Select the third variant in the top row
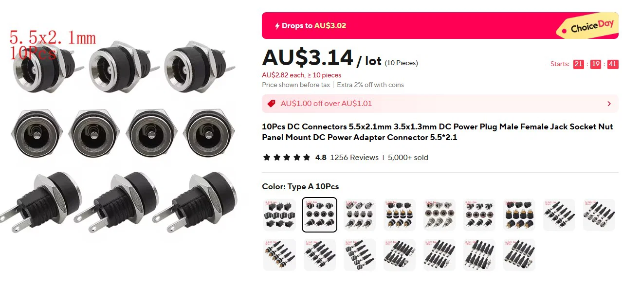The height and width of the screenshot is (287, 622). click(359, 215)
